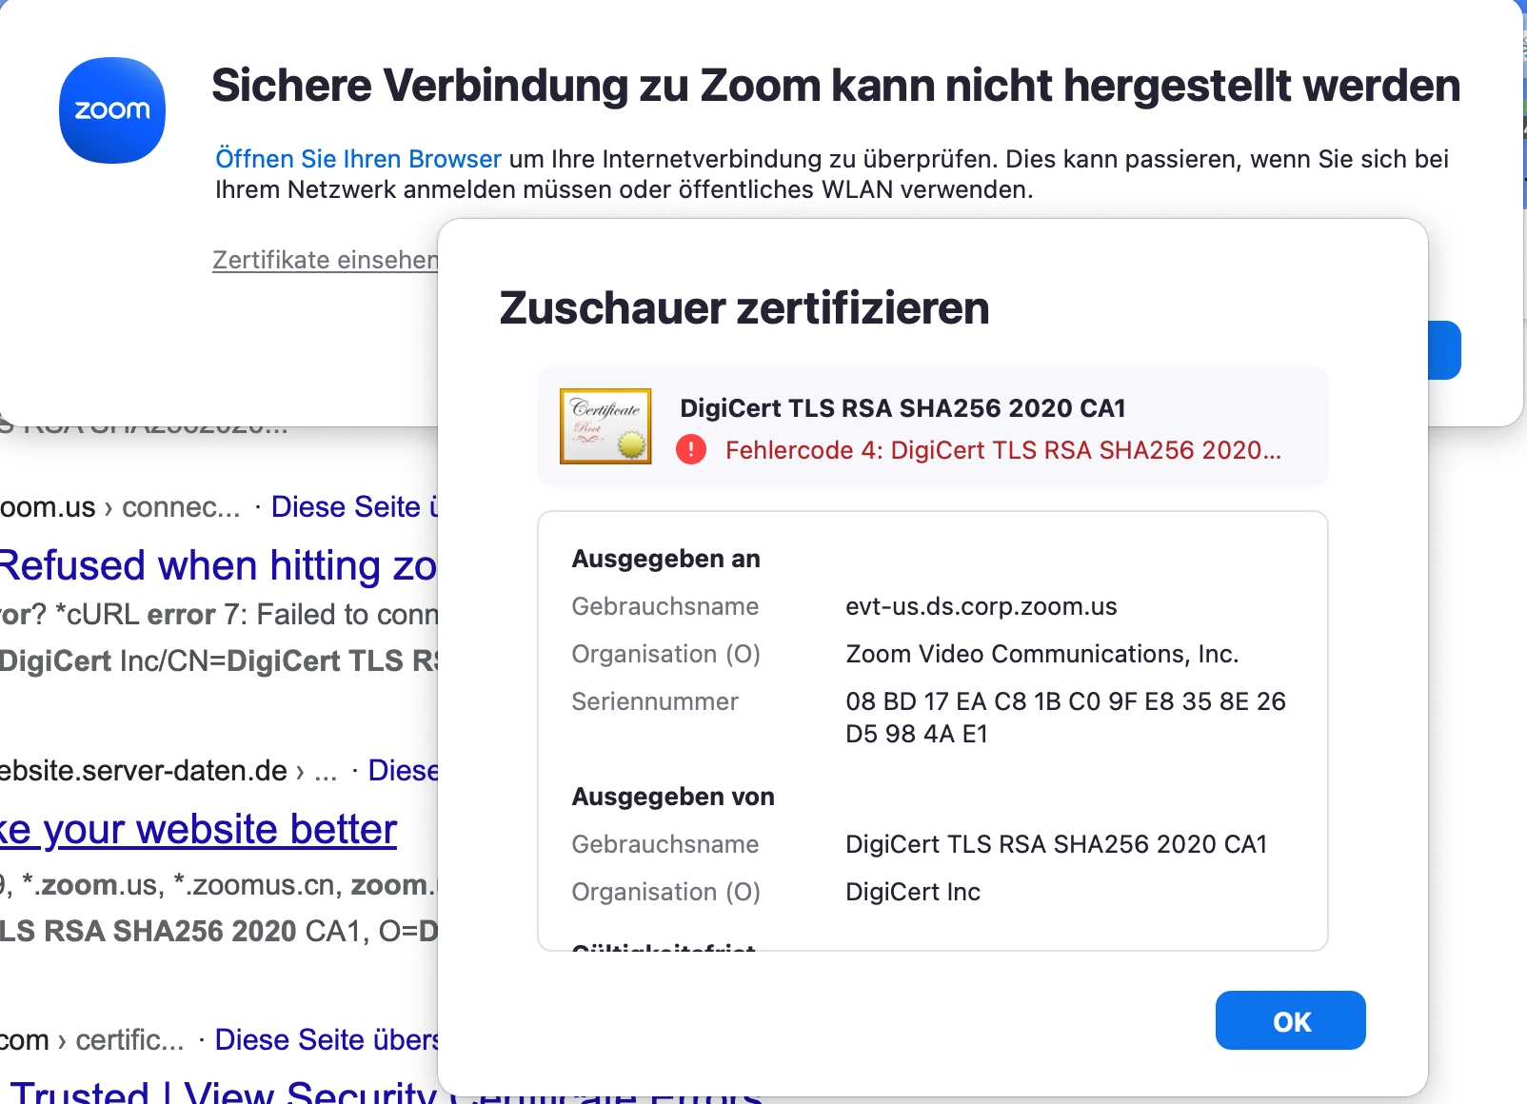This screenshot has width=1527, height=1104.
Task: Select 'Zoom Video Communications, Inc.' organisation value
Action: pos(1042,654)
